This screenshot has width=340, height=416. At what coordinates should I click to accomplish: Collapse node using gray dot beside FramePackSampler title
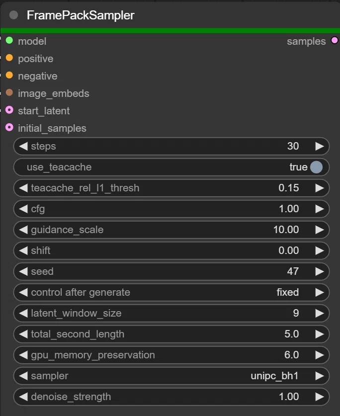(13, 15)
